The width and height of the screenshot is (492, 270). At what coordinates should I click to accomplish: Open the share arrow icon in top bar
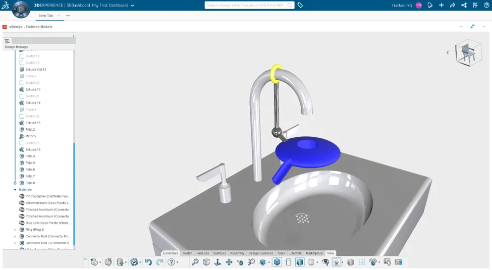[453, 5]
